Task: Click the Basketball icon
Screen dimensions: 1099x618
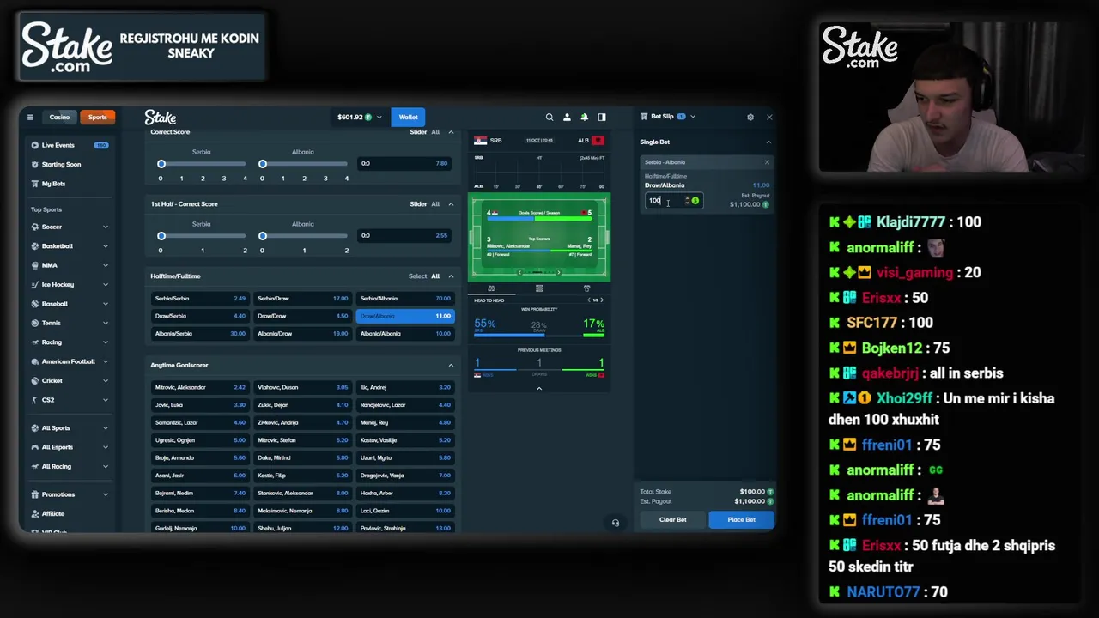Action: pos(35,246)
